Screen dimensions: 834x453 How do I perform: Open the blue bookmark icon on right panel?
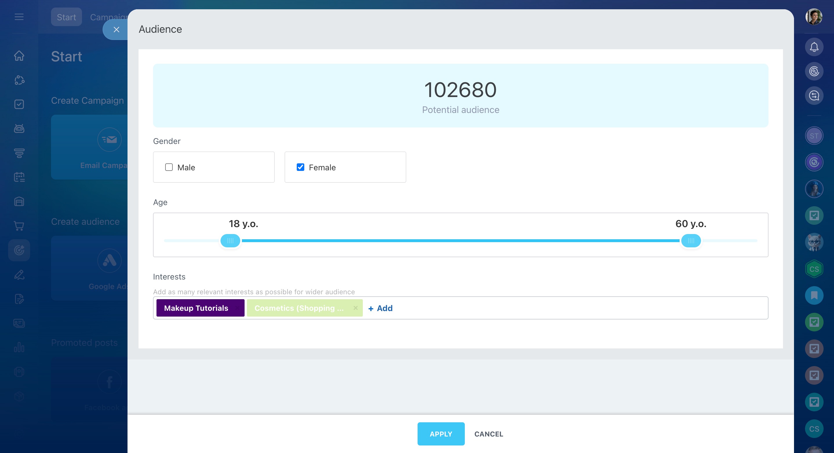point(814,295)
